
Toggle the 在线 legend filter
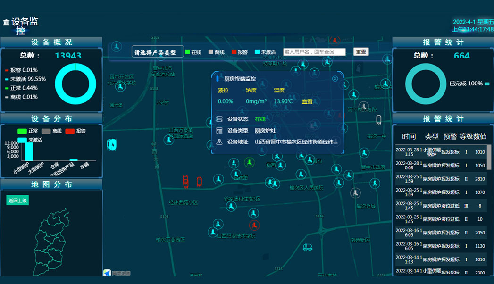(x=192, y=51)
